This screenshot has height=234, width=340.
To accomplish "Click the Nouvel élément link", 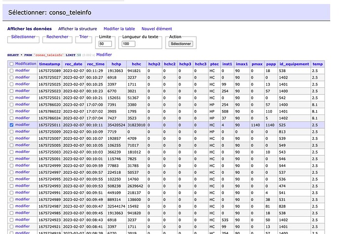I will 157,29.
